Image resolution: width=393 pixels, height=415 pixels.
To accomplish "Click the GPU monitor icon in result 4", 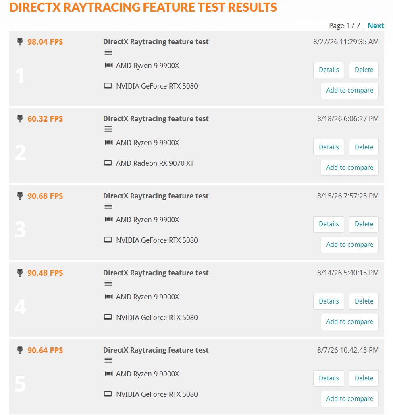I will click(x=108, y=317).
